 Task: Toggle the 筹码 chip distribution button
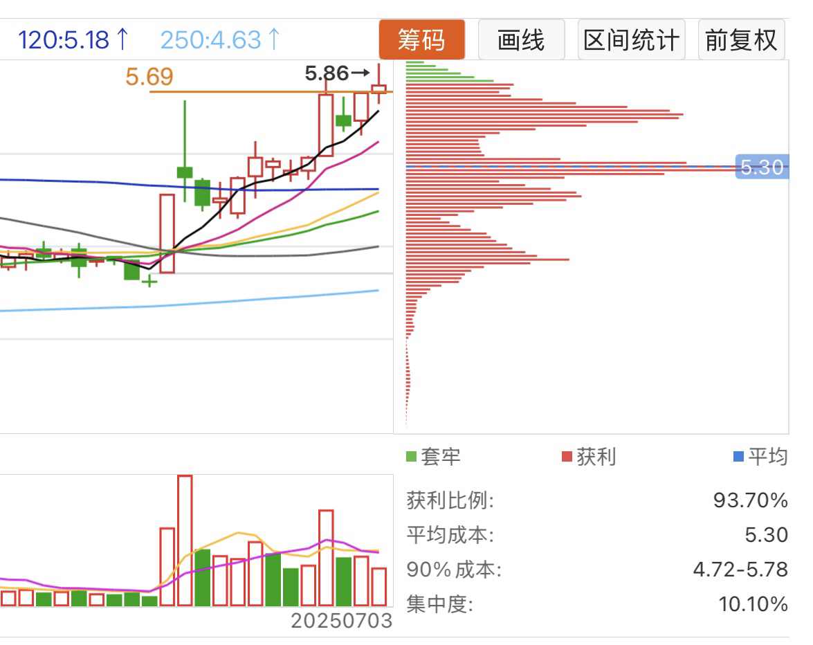pos(421,39)
